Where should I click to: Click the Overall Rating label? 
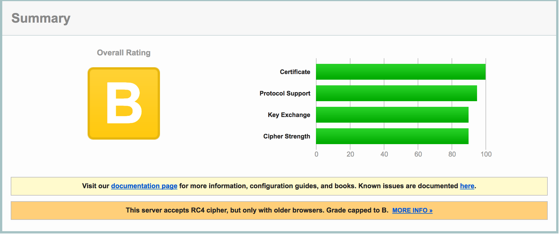(x=124, y=53)
